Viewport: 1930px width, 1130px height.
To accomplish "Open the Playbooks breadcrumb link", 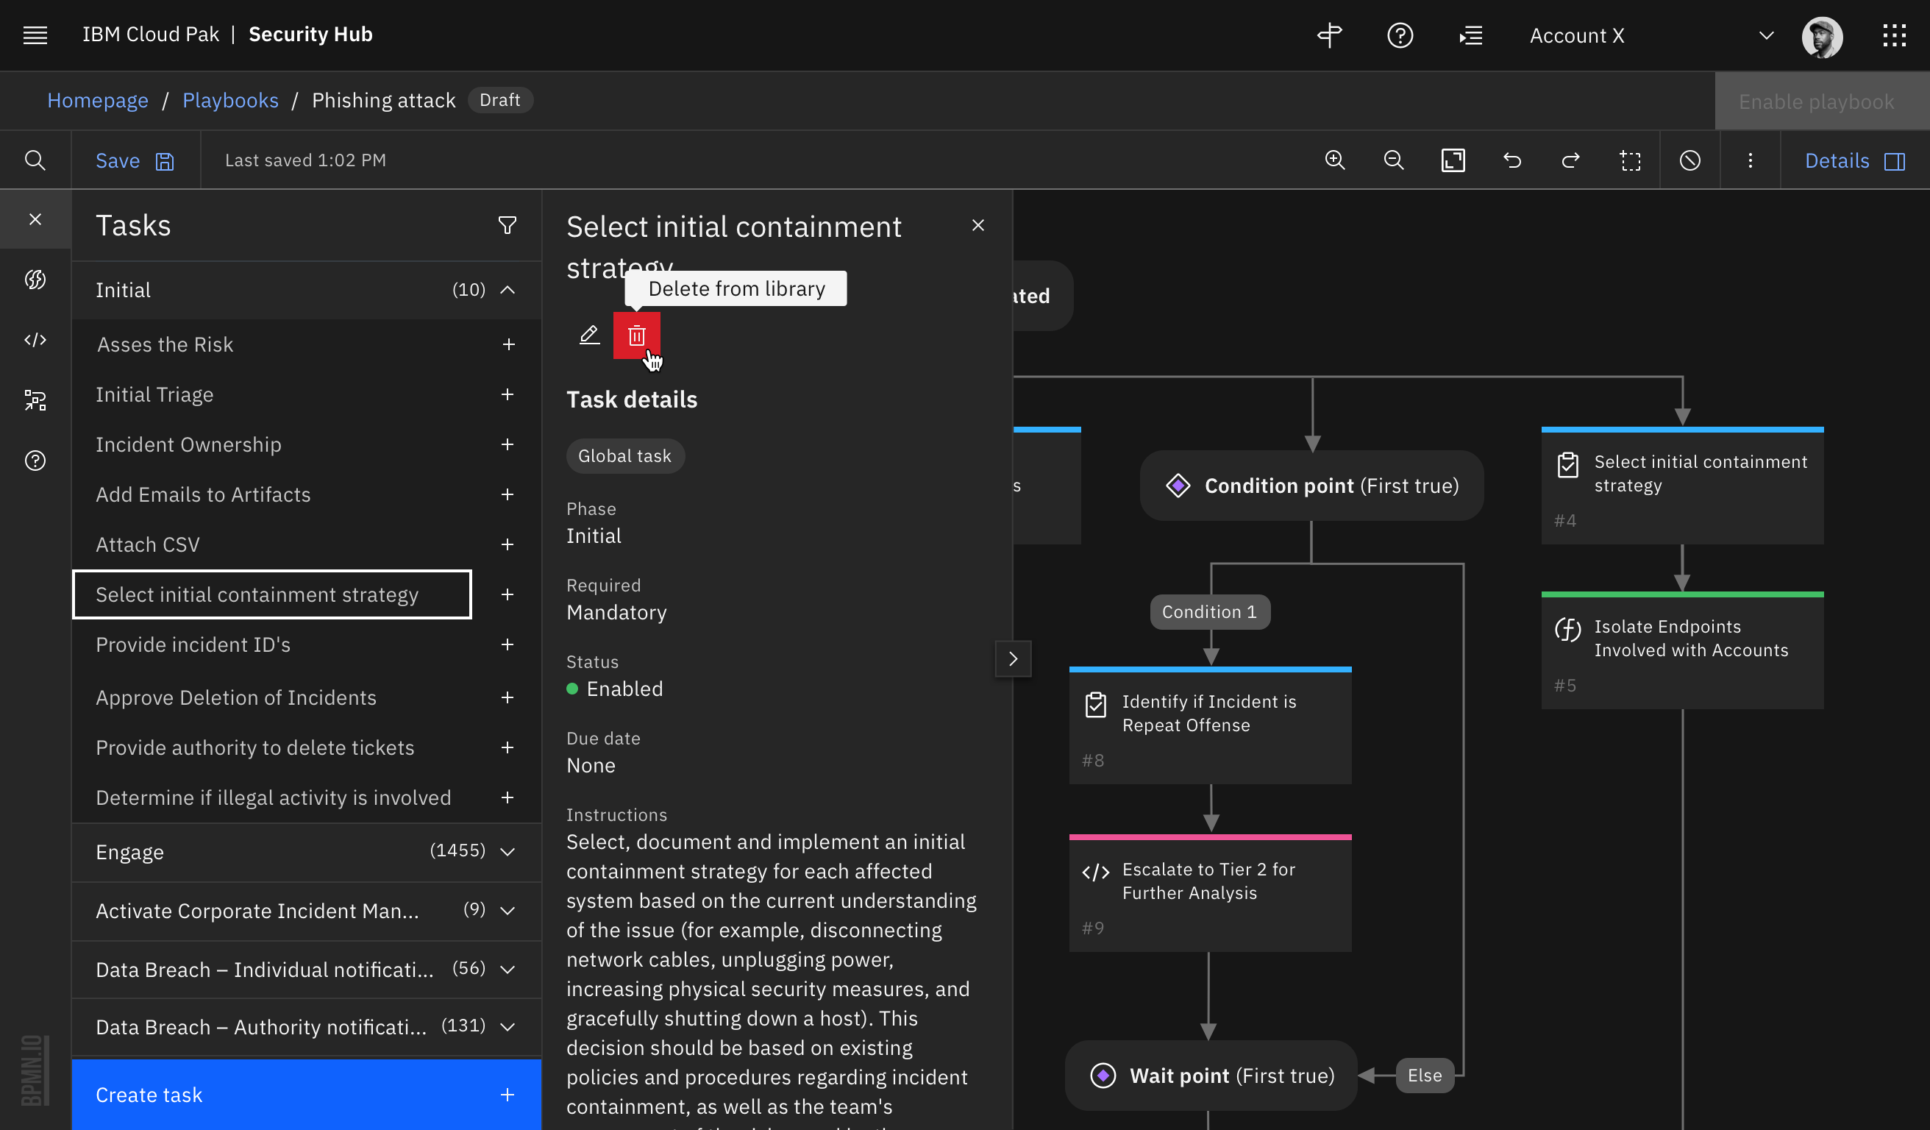I will click(230, 100).
